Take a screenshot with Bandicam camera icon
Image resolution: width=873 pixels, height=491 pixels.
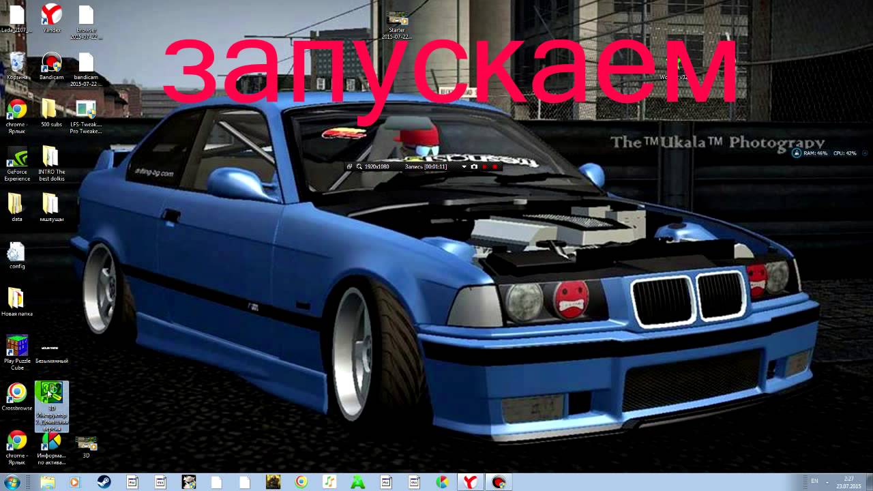tap(474, 166)
